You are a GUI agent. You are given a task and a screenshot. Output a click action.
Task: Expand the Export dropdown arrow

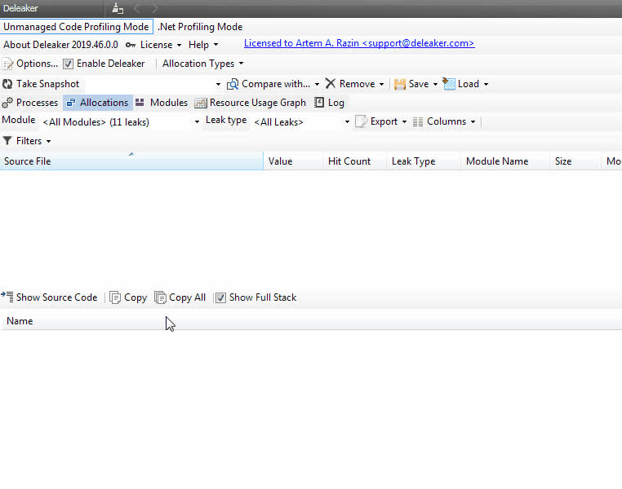404,122
